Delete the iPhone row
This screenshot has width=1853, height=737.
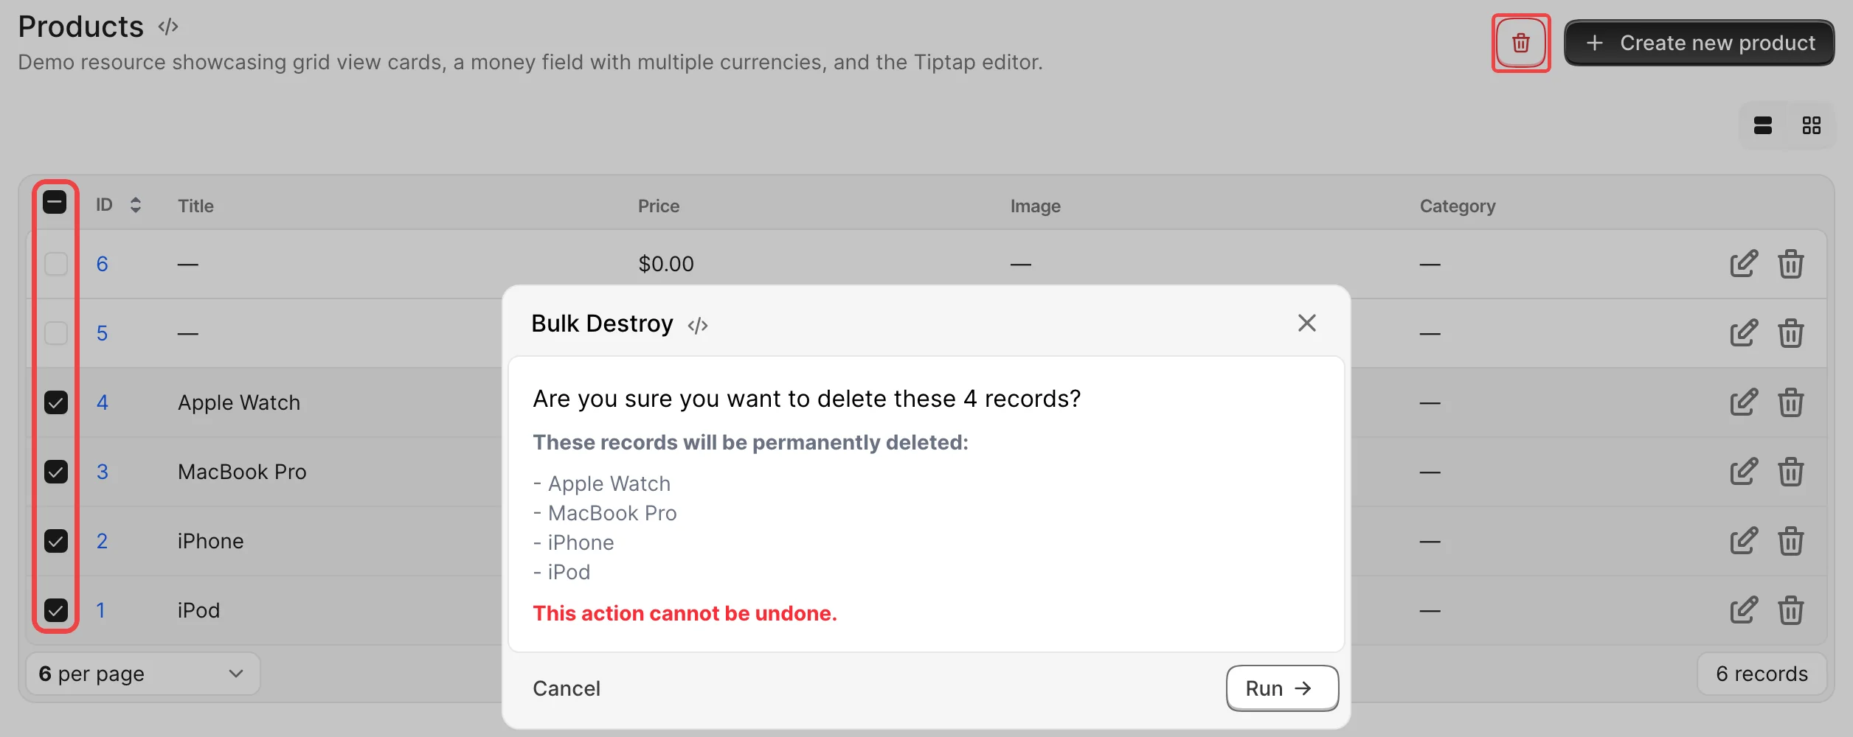(1790, 541)
